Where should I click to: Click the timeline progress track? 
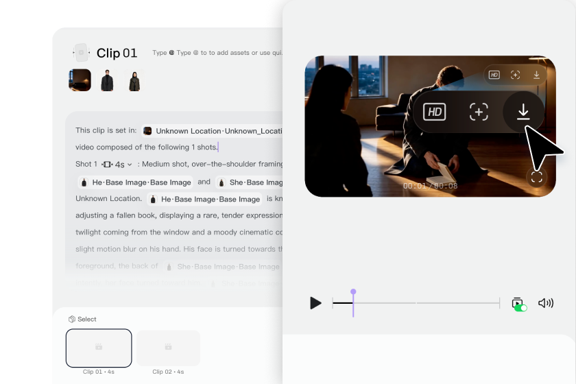click(416, 303)
